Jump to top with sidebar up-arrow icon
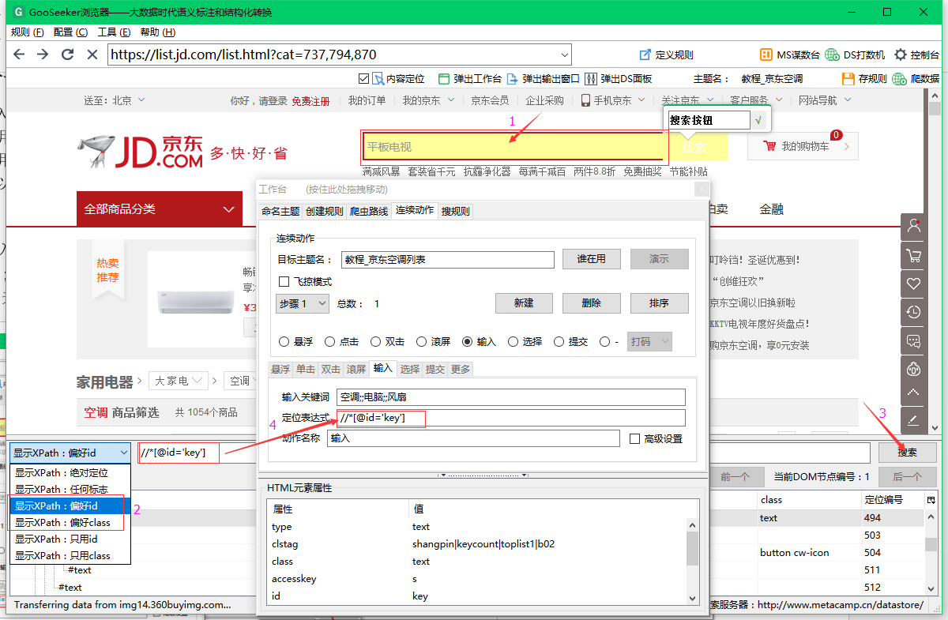This screenshot has height=620, width=948. tap(913, 393)
